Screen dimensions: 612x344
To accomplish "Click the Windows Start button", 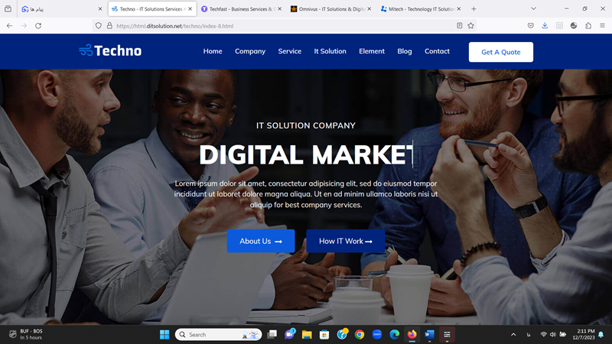I will tap(164, 335).
